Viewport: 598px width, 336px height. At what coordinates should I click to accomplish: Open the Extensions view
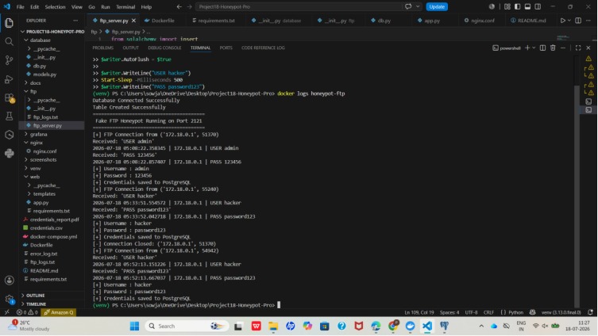point(10,97)
